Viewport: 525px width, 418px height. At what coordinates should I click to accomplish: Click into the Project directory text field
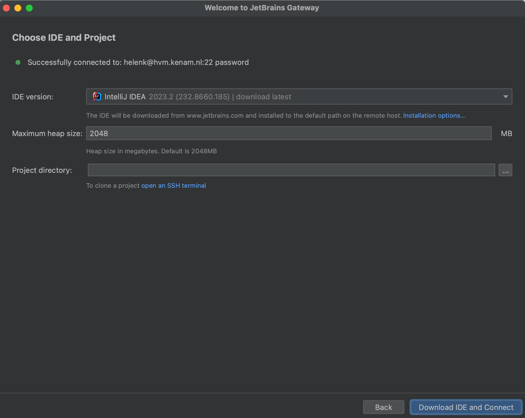[x=291, y=170]
